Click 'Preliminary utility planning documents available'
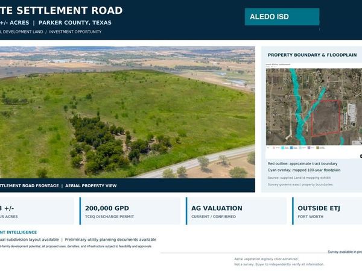 (110, 240)
